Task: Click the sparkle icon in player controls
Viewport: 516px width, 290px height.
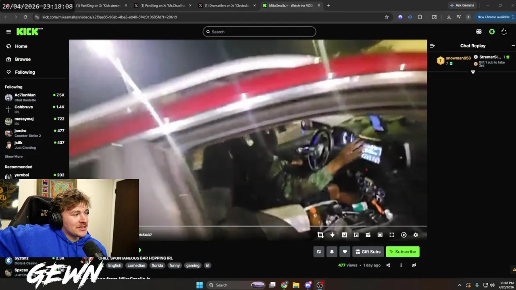Action: point(332,235)
